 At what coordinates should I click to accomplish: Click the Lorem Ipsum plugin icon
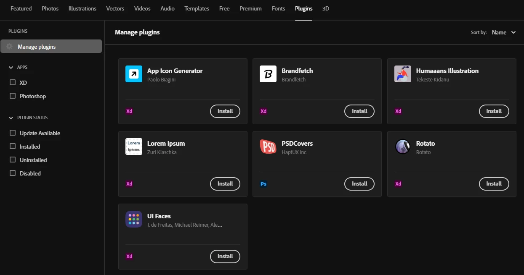[x=134, y=147]
